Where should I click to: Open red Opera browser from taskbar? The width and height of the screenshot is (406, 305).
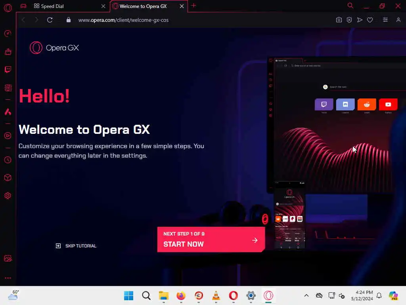[233, 295]
